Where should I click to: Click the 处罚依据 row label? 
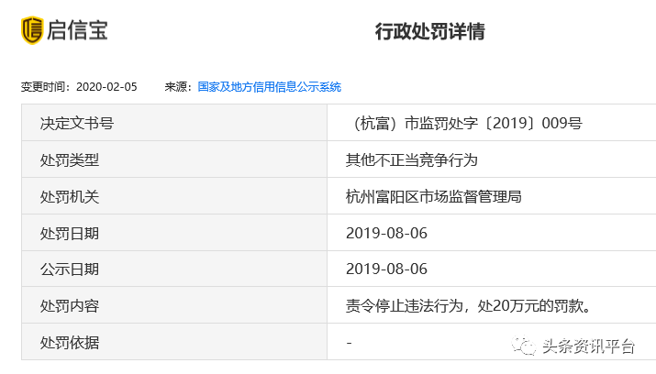pyautogui.click(x=69, y=342)
